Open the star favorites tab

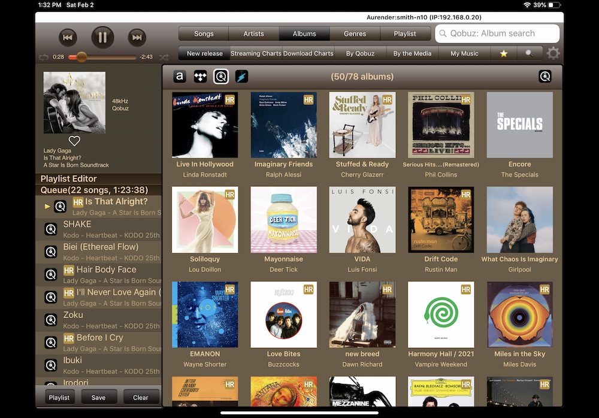point(504,53)
